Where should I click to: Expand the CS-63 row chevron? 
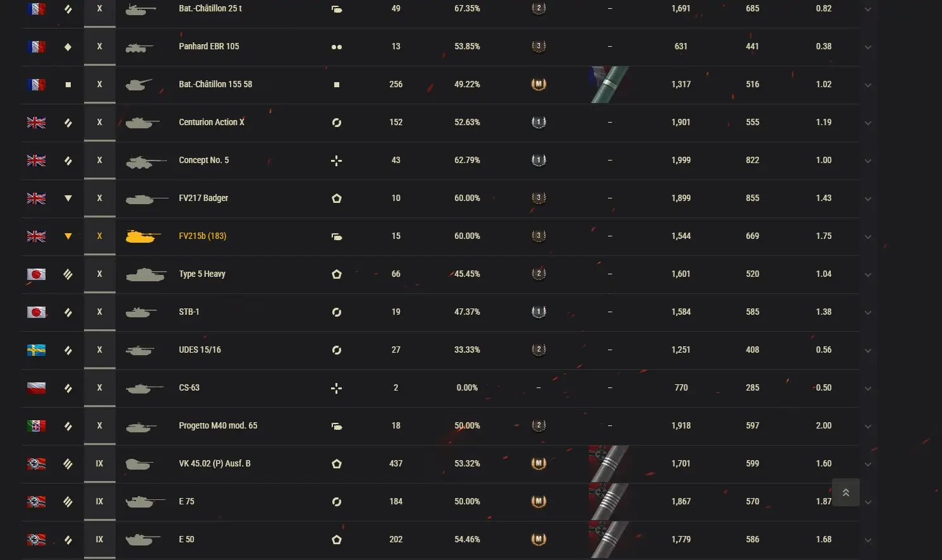point(868,389)
